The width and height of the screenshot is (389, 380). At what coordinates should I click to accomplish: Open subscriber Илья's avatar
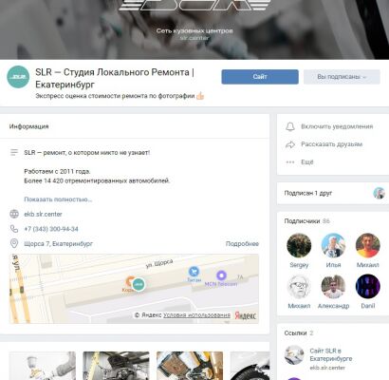(x=333, y=245)
